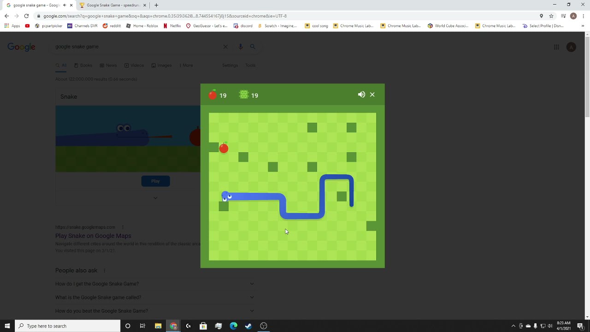Start voice search with the microphone
The height and width of the screenshot is (332, 590).
pyautogui.click(x=240, y=47)
